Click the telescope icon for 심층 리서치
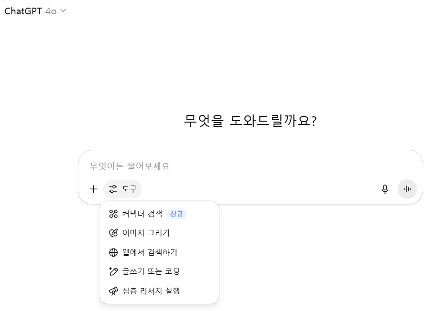 pyautogui.click(x=113, y=291)
